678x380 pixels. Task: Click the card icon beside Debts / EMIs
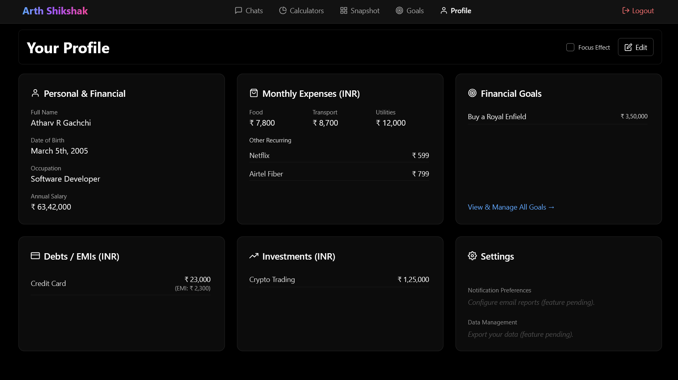click(x=35, y=256)
